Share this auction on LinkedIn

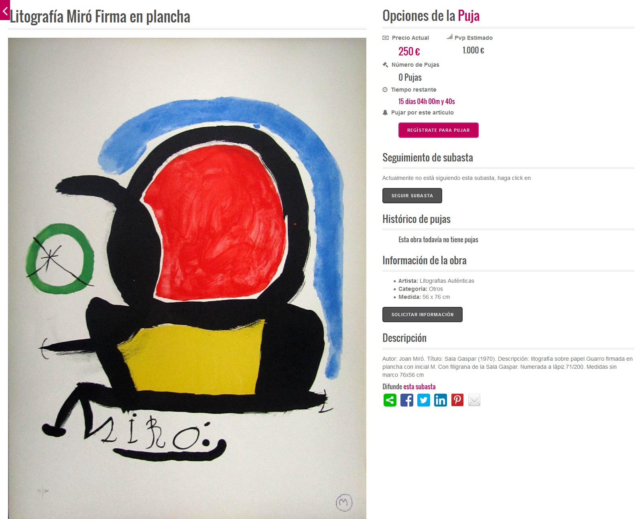(x=441, y=400)
